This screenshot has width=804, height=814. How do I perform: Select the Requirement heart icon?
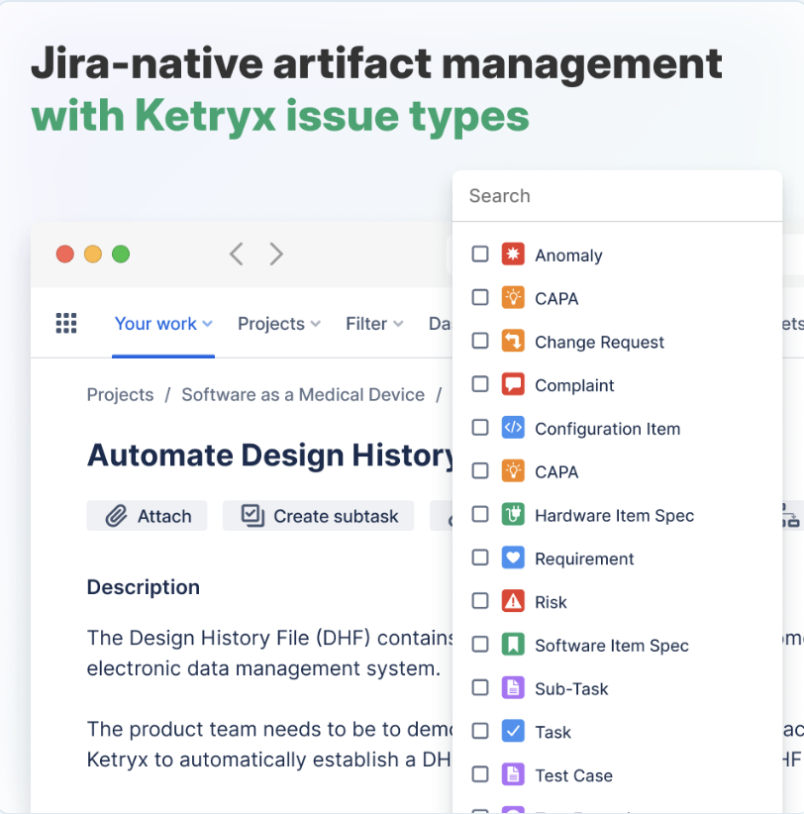pos(512,558)
